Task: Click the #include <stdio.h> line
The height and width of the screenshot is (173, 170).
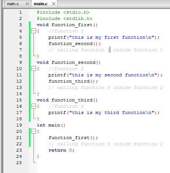Action: [63, 12]
